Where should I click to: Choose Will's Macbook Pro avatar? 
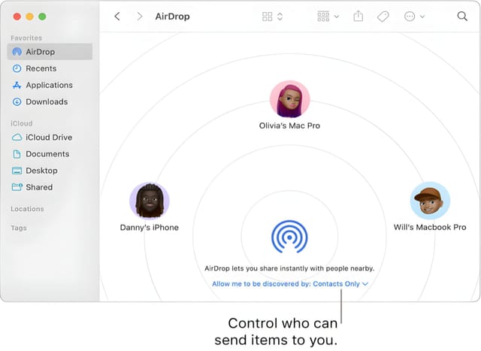coord(430,201)
